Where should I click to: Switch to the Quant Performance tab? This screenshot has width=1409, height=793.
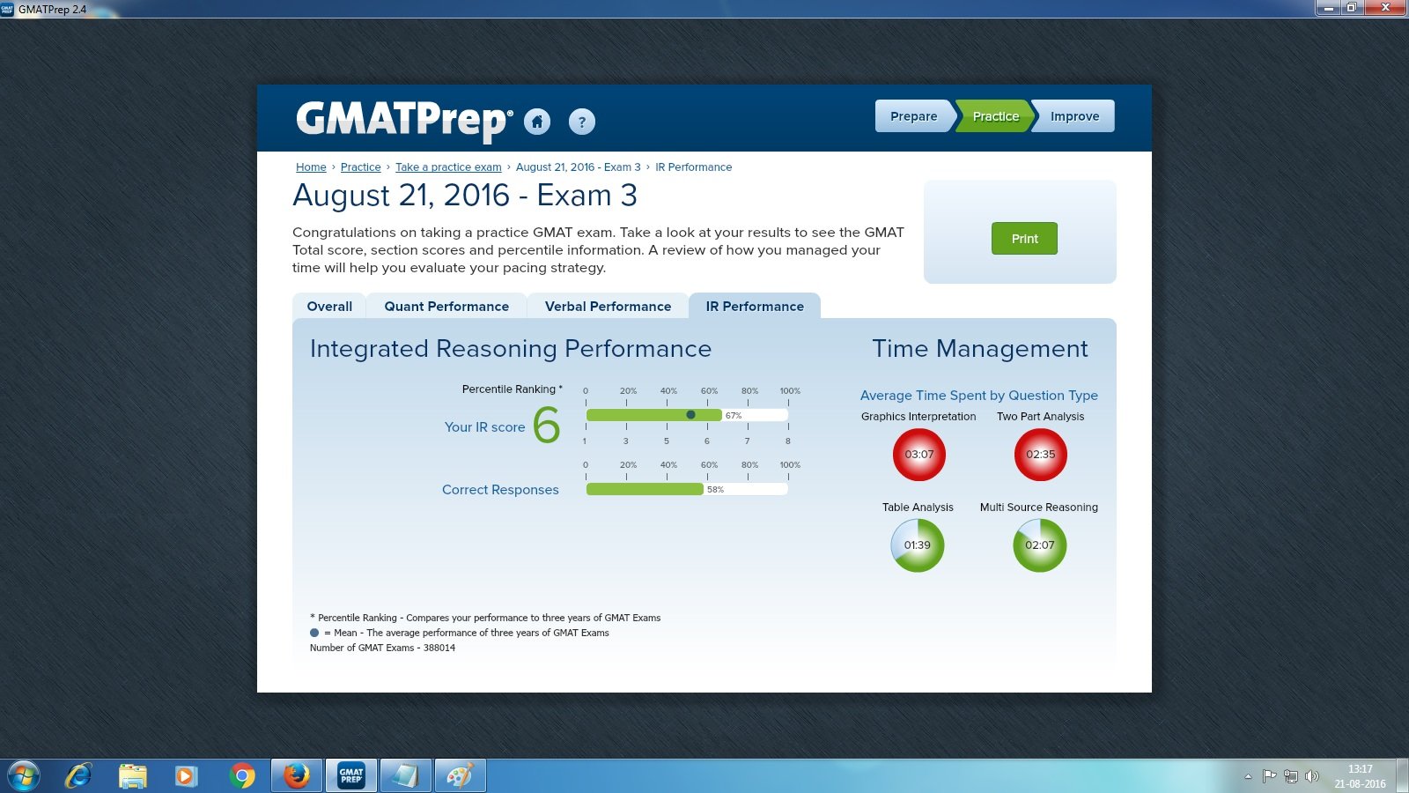[446, 306]
